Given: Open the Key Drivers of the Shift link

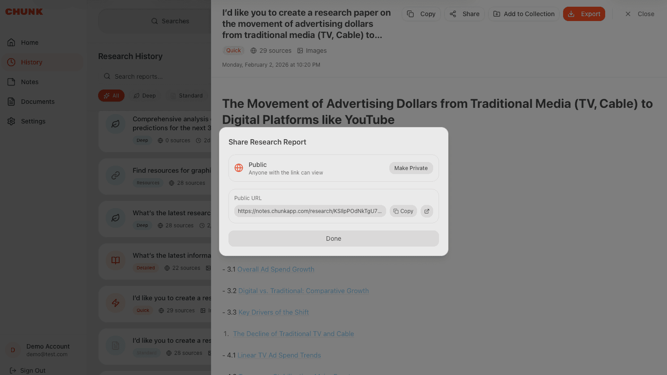Looking at the screenshot, I should point(273,312).
